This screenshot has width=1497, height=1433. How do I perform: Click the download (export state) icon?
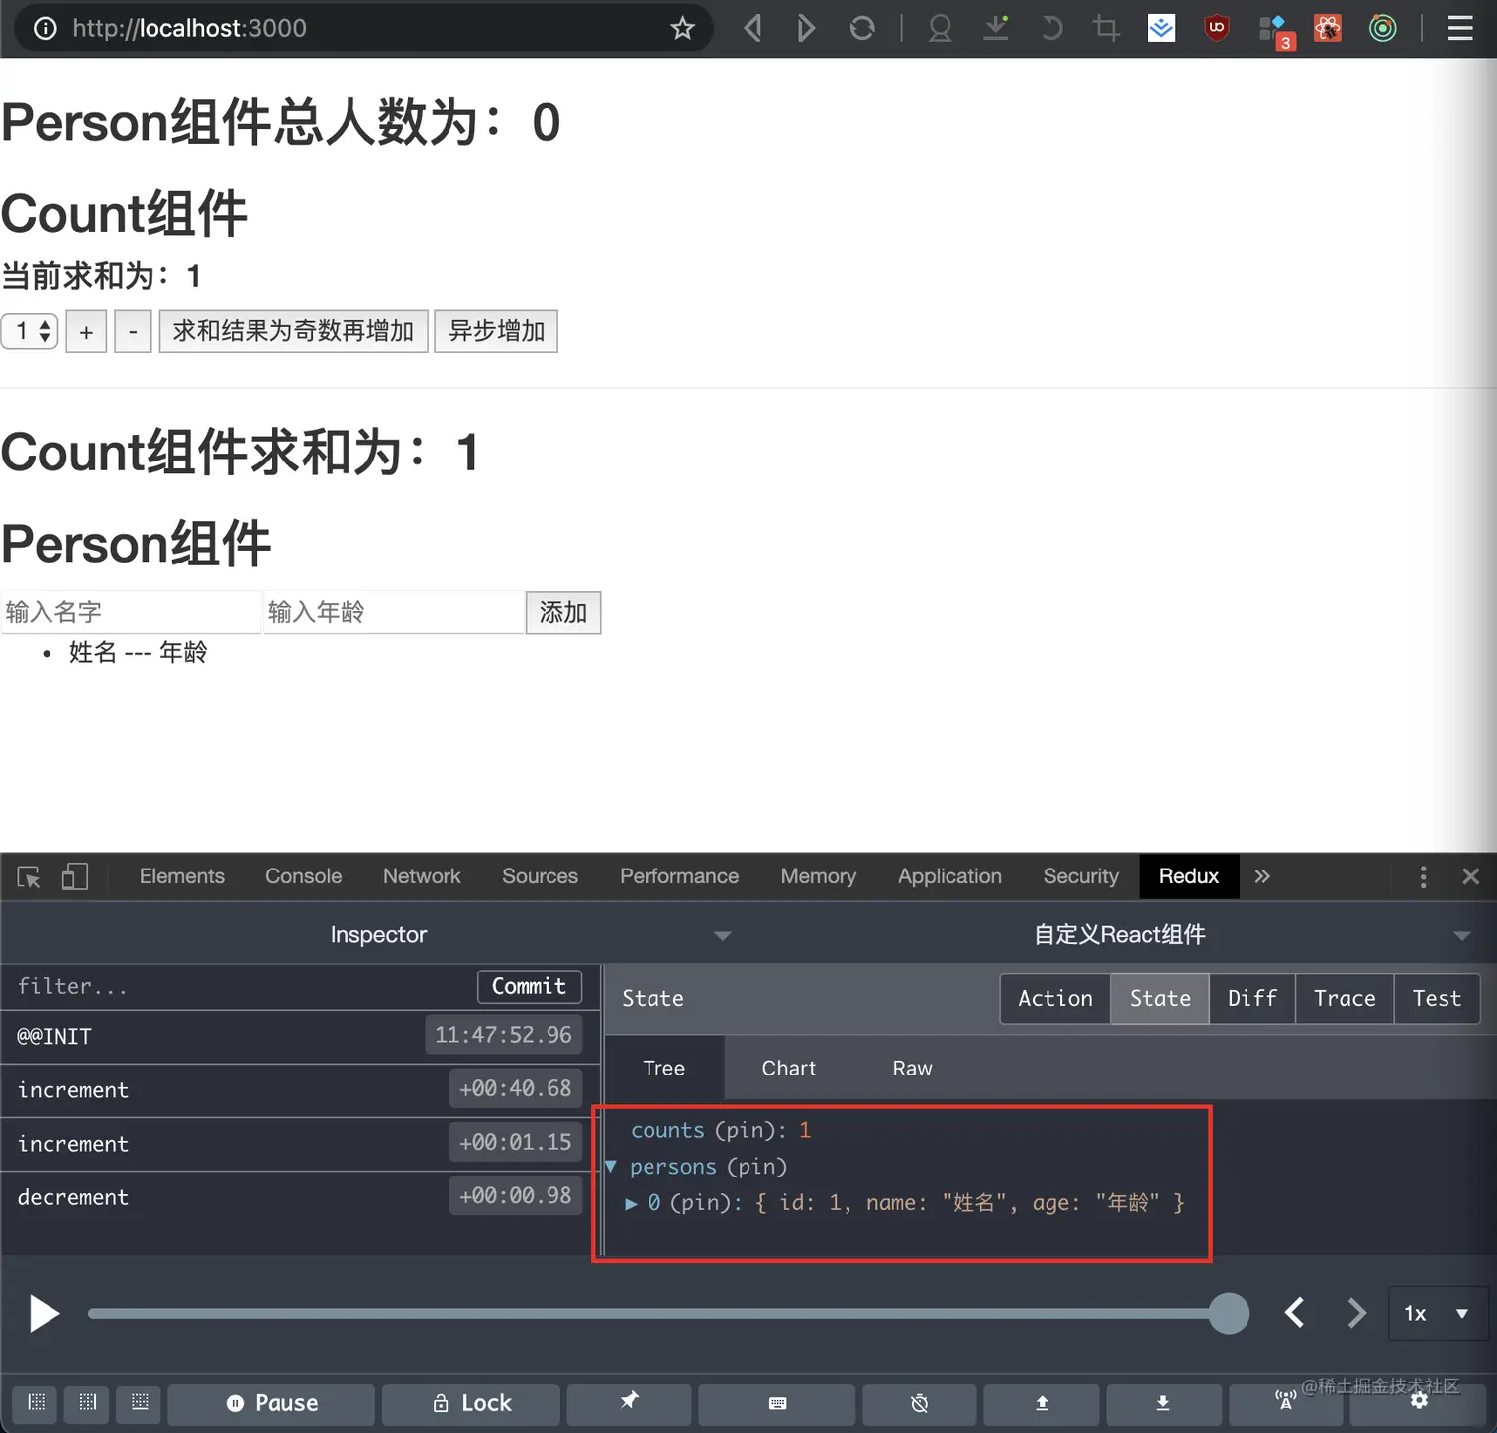tap(1163, 1403)
